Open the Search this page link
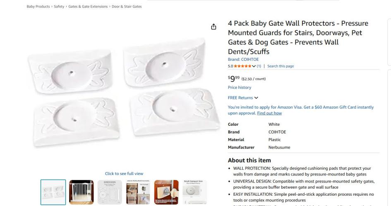The image size is (391, 206). [x=281, y=66]
